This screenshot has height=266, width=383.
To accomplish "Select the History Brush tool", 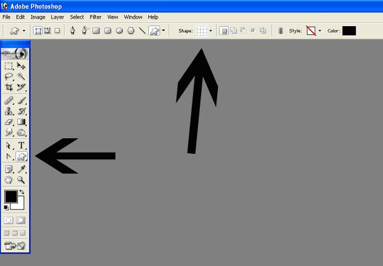I will click(x=21, y=111).
